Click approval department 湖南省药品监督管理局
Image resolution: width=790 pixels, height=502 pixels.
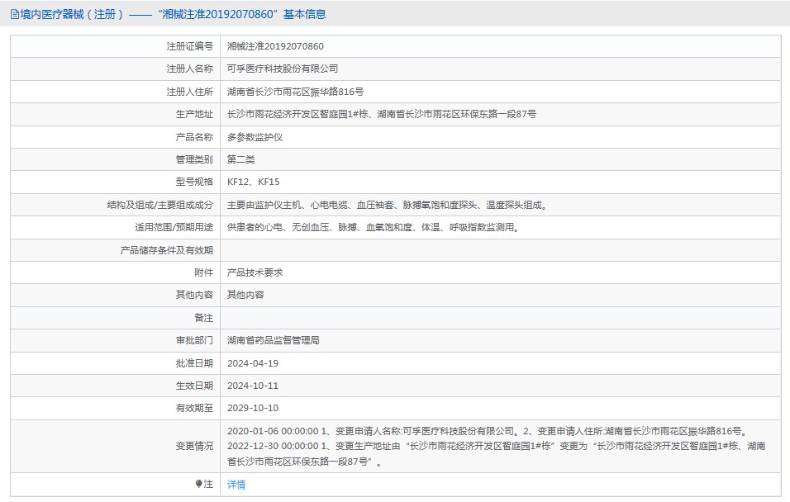click(273, 340)
